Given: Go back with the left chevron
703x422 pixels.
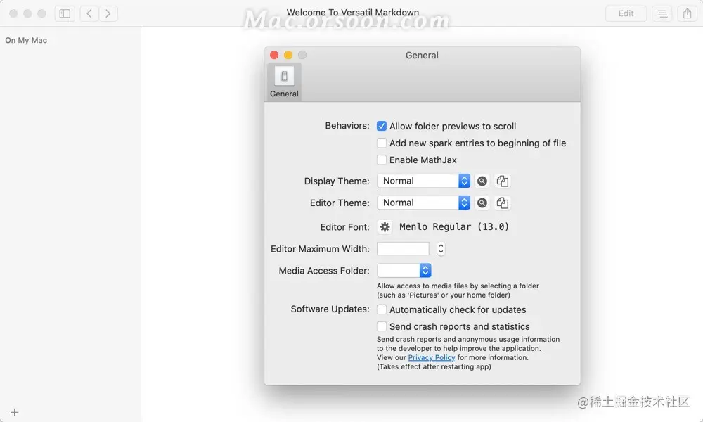Looking at the screenshot, I should (x=89, y=13).
